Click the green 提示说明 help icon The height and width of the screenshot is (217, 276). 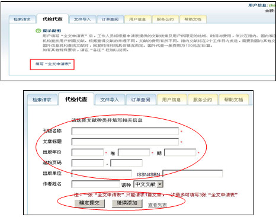(38, 31)
